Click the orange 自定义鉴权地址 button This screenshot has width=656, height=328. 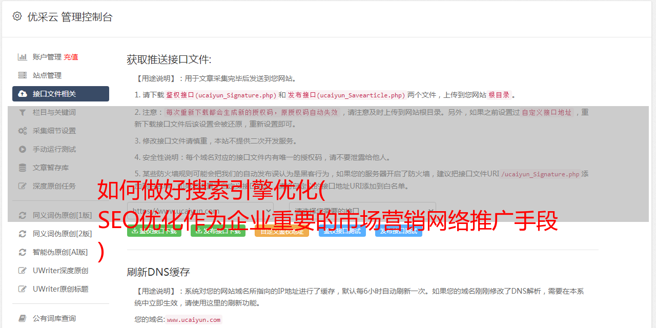click(281, 231)
